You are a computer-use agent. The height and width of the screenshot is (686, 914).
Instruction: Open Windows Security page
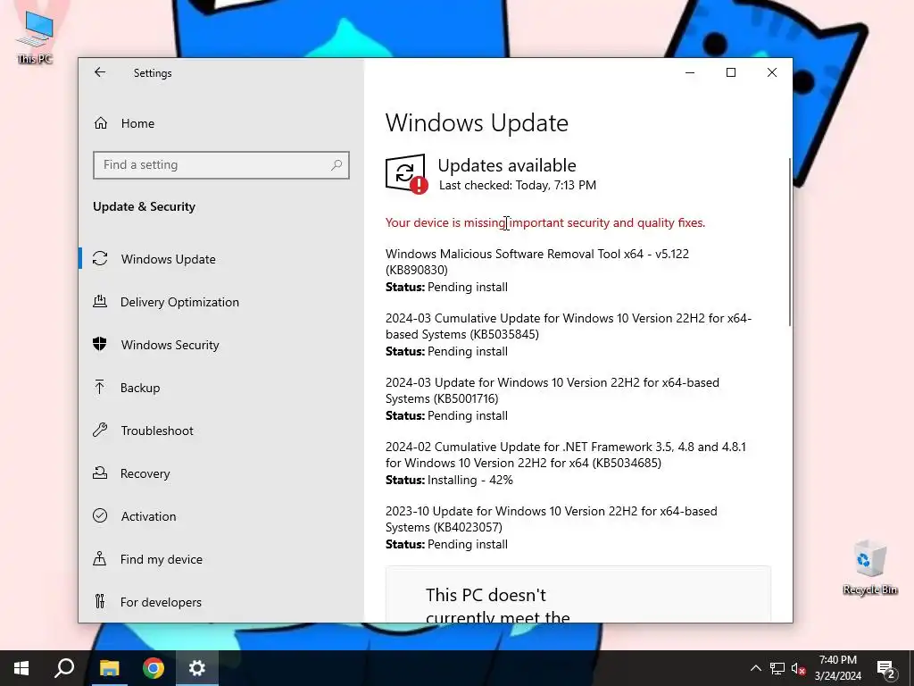[170, 345]
